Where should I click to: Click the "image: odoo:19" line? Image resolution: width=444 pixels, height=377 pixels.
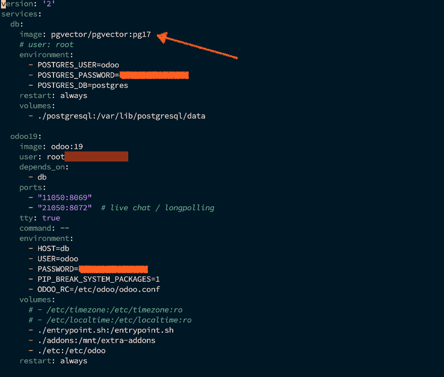(x=51, y=147)
